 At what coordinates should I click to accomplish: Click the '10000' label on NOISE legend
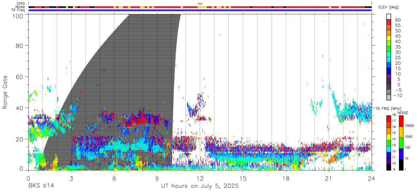pos(409,126)
